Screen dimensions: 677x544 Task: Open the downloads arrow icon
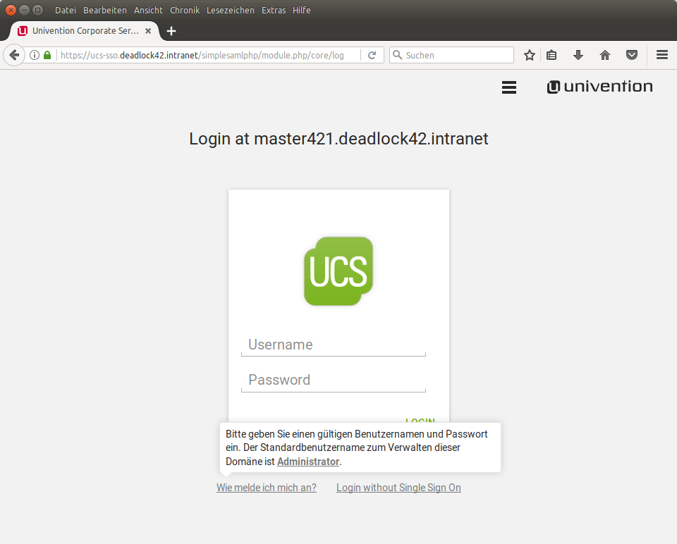(x=578, y=55)
